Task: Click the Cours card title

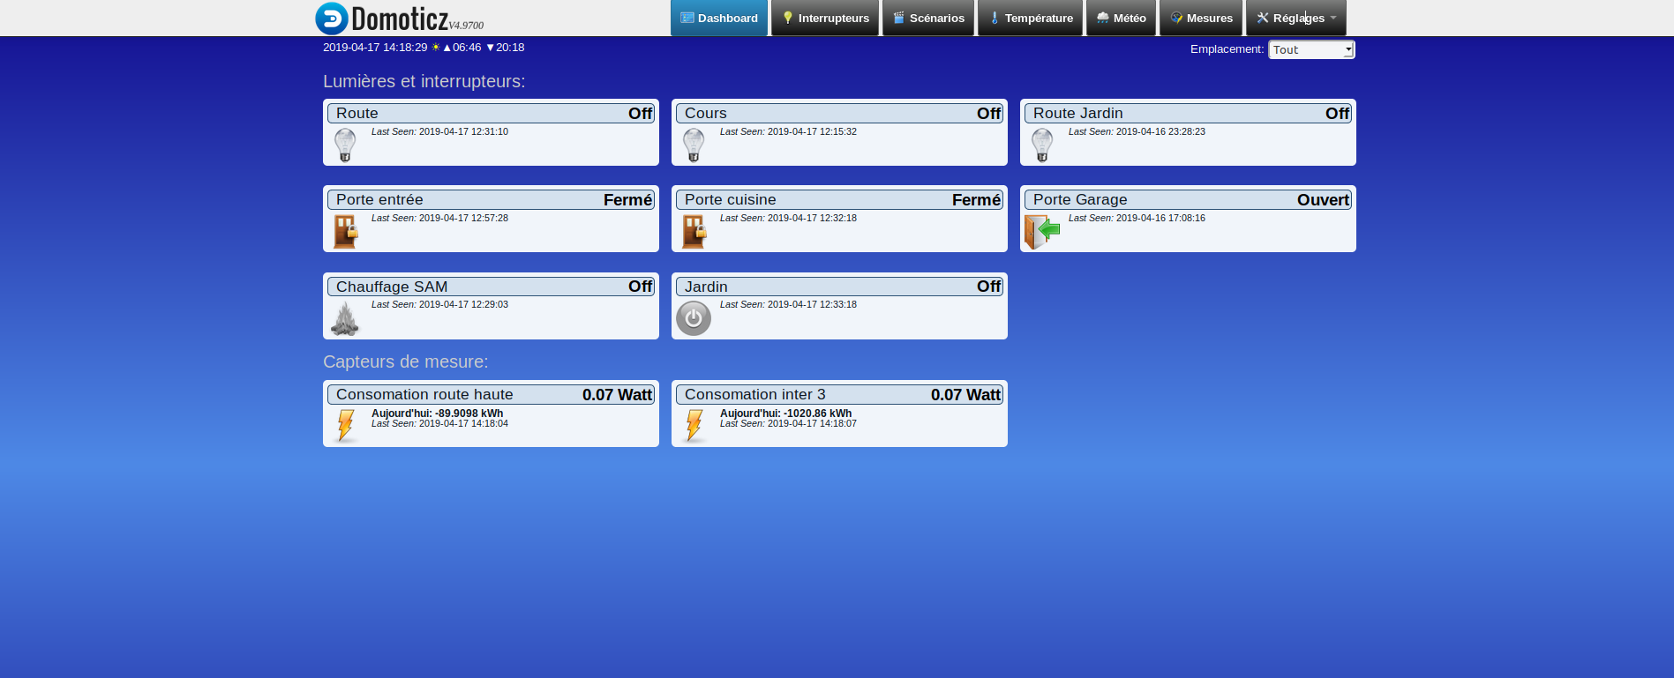Action: coord(706,113)
